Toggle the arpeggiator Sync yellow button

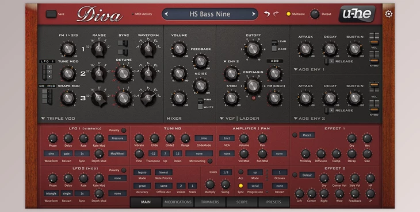[240, 186]
